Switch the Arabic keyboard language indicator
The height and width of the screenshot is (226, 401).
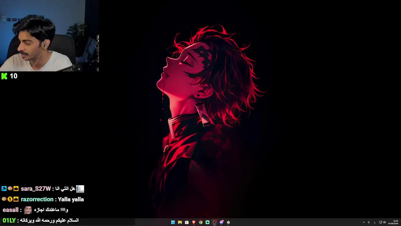pos(375,223)
